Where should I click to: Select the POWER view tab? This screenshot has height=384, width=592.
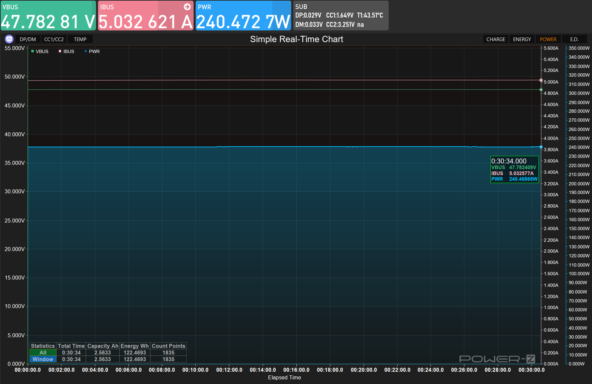[x=548, y=39]
